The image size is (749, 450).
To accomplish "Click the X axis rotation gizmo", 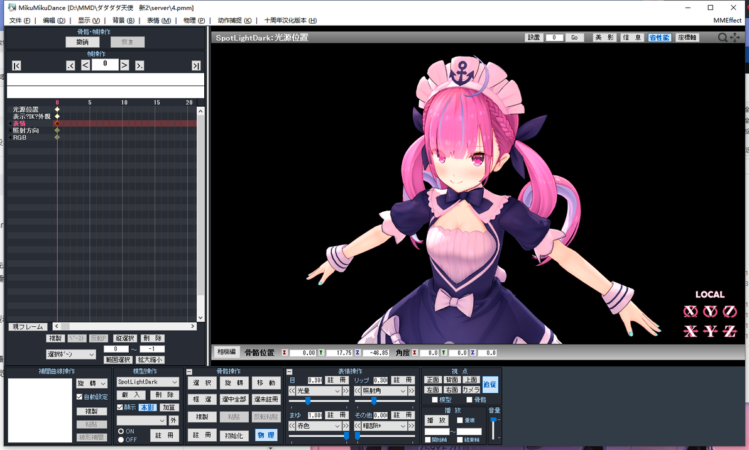I will click(x=690, y=312).
